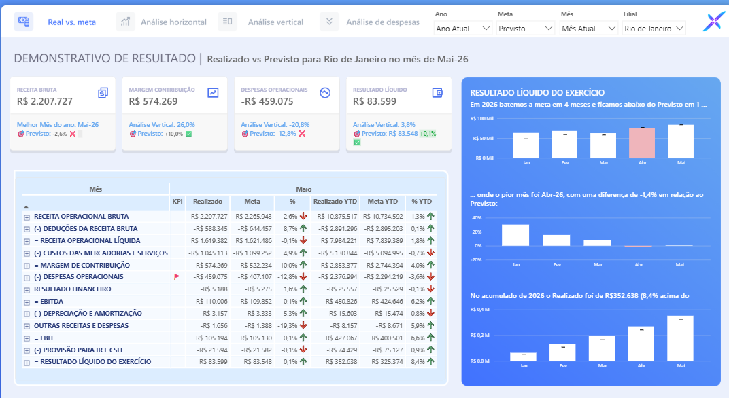
Task: Open the Meta dropdown showing Previsto
Action: pyautogui.click(x=526, y=29)
